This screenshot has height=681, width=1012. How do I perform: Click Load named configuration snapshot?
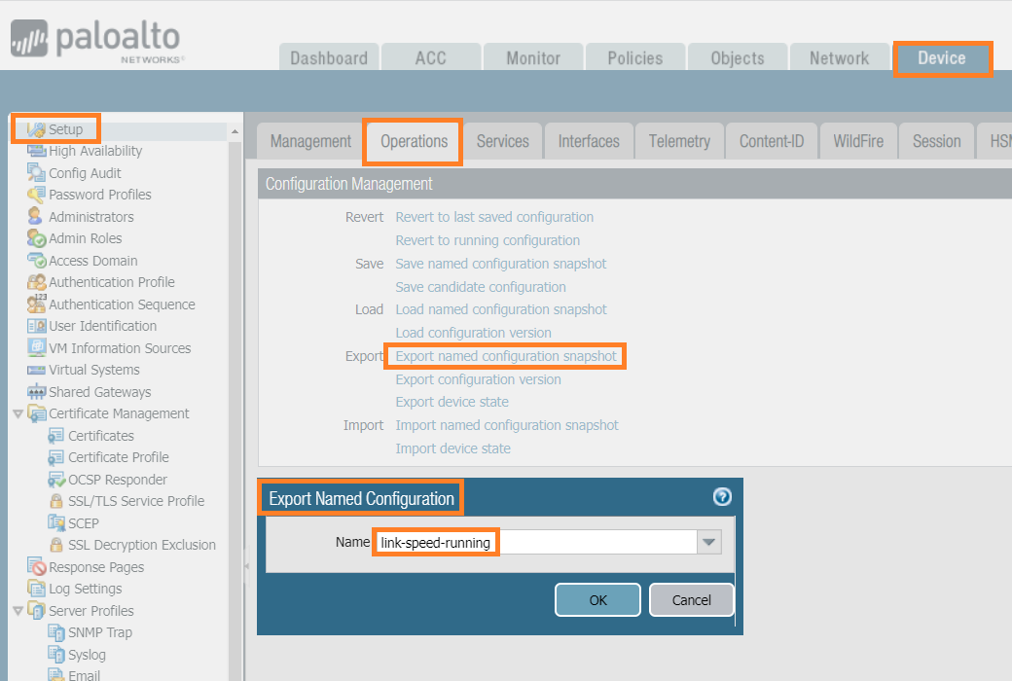(x=501, y=309)
